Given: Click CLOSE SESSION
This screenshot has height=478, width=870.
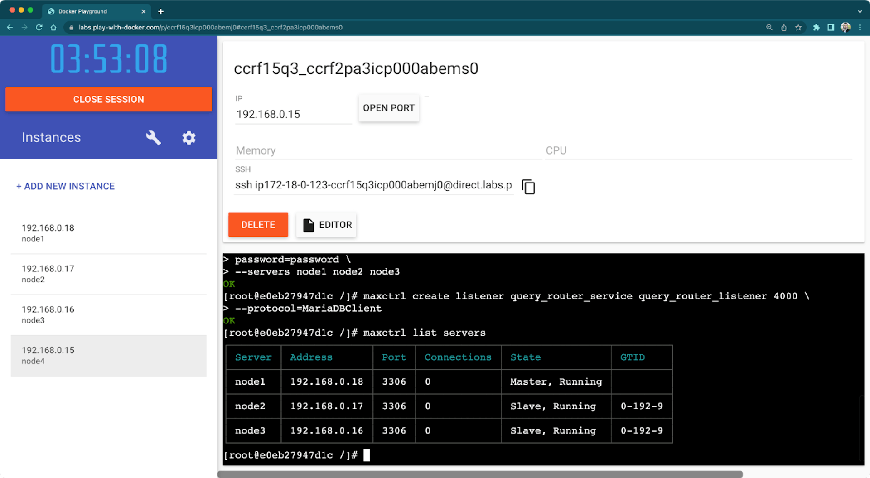Looking at the screenshot, I should (x=109, y=99).
